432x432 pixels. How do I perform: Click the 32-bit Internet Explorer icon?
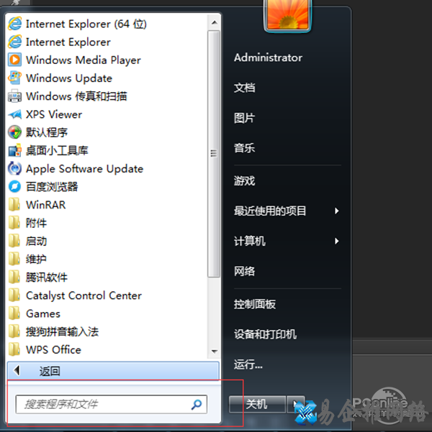[14, 42]
